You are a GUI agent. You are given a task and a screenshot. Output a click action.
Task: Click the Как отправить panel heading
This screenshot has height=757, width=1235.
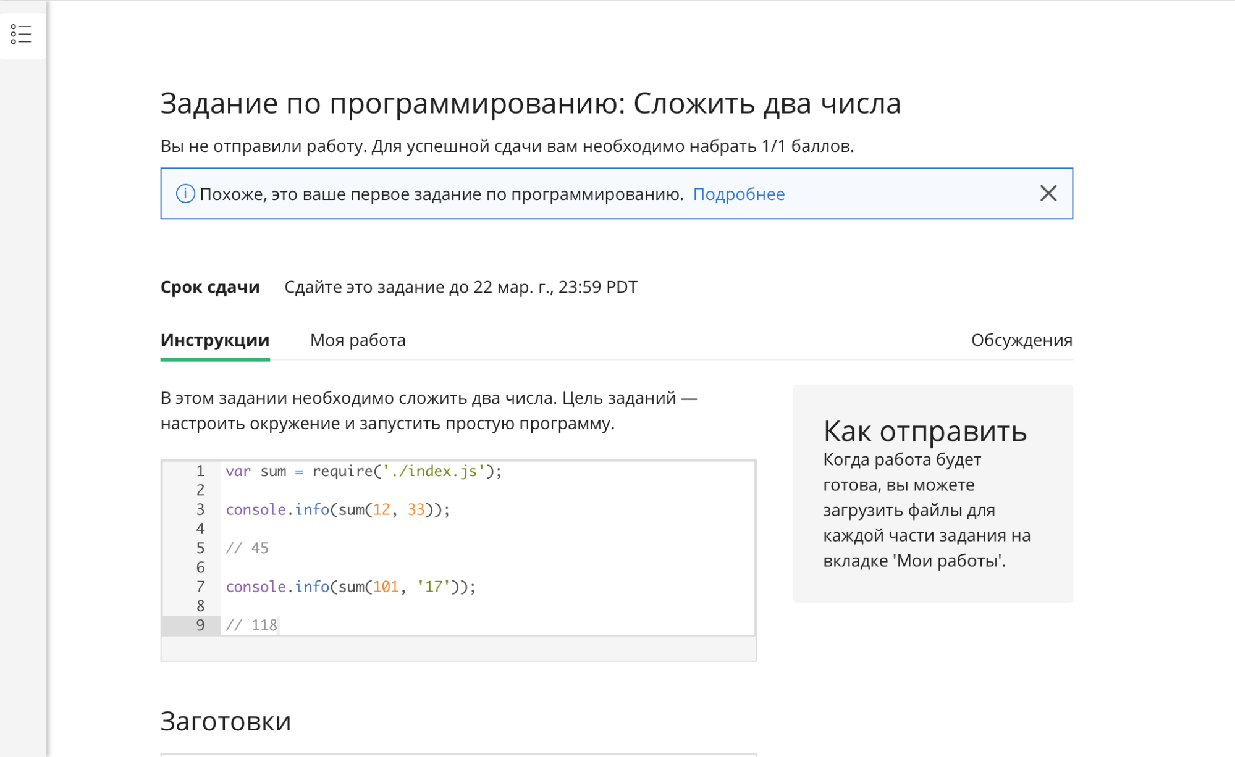pyautogui.click(x=924, y=431)
